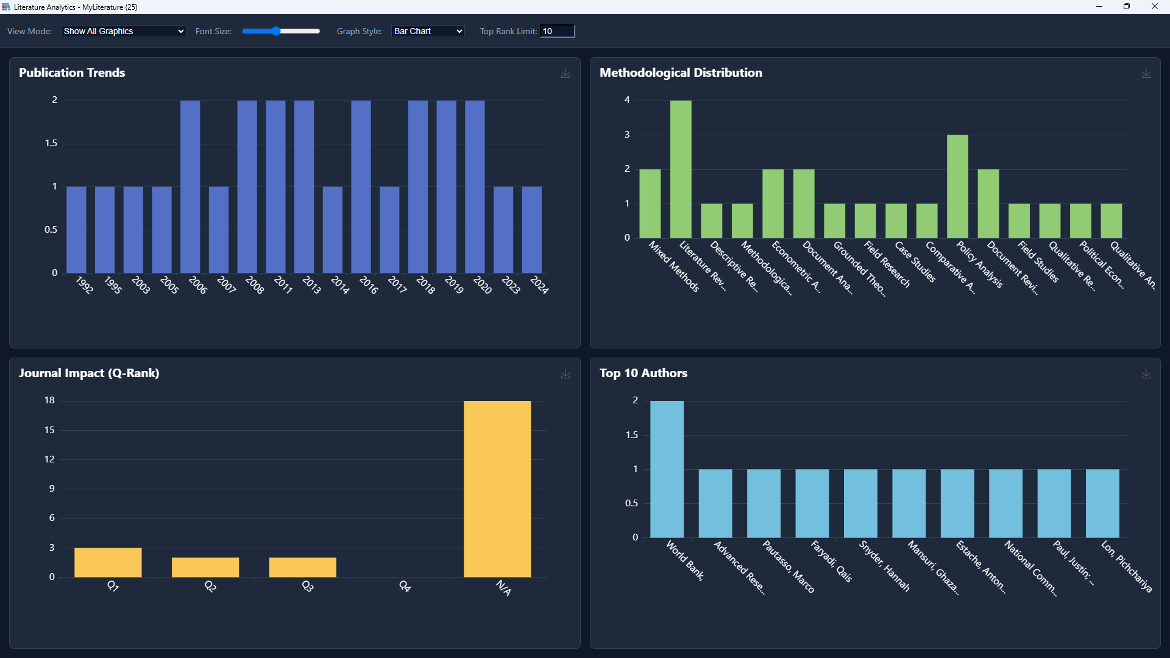Maximize or restore the application window
Viewport: 1170px width, 658px height.
[1127, 7]
